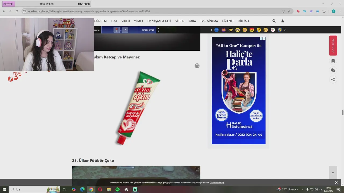This screenshot has width=344, height=193.
Task: Go back to the previous page
Action: pyautogui.click(x=4, y=11)
